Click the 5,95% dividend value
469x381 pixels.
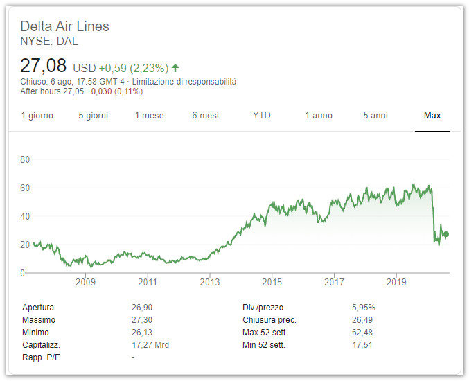tap(364, 308)
